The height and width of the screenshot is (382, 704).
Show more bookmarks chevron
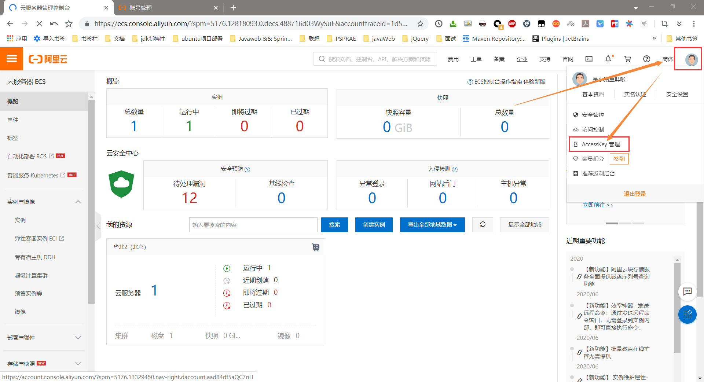click(x=654, y=38)
